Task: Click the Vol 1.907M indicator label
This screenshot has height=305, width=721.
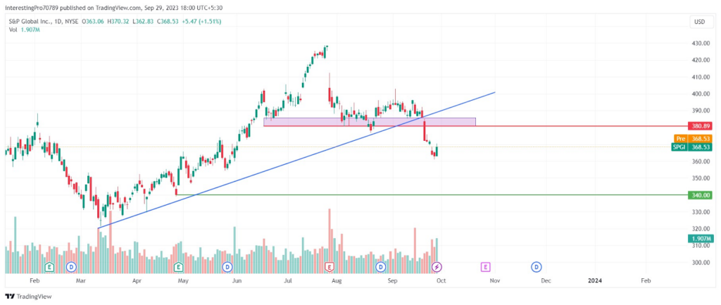Action: coord(24,30)
